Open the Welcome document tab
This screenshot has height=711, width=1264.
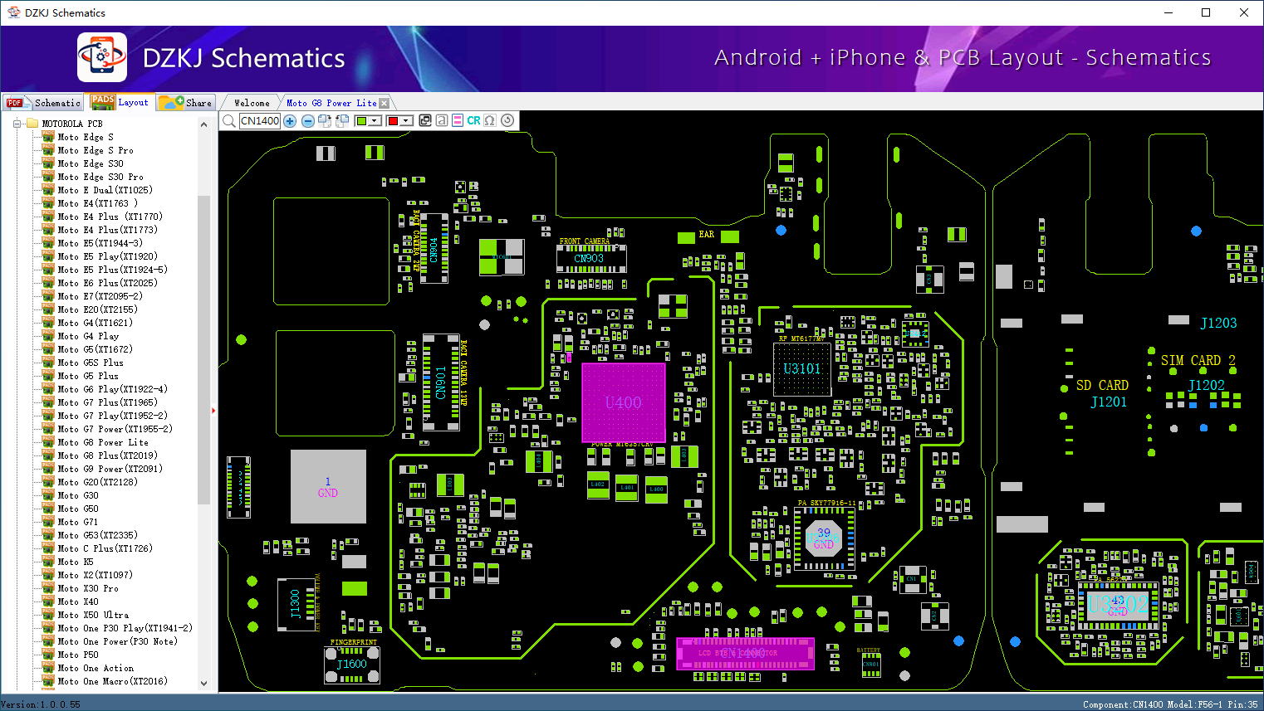(x=252, y=103)
